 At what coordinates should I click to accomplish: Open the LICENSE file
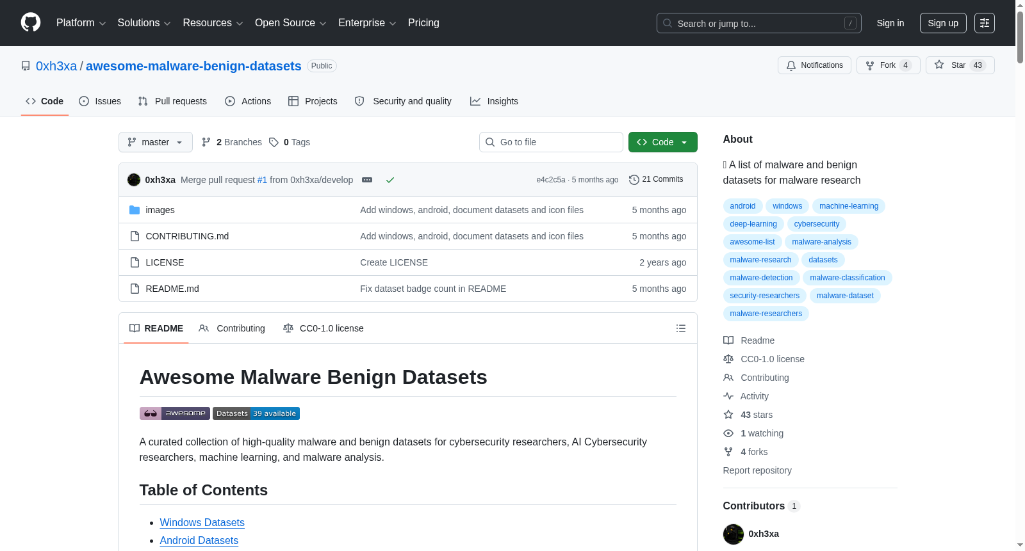(165, 262)
